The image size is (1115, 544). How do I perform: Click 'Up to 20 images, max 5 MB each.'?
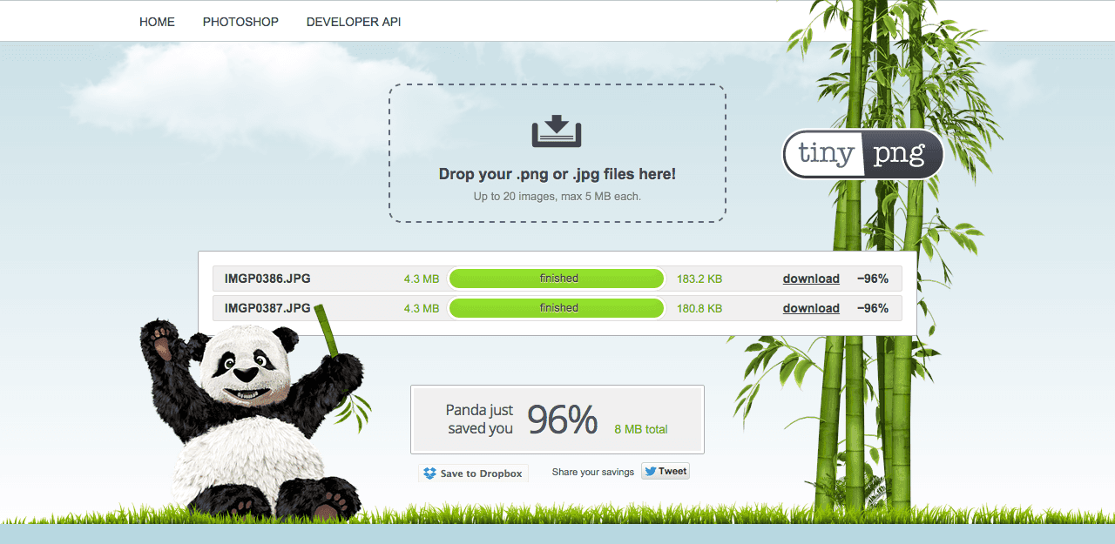click(x=557, y=197)
